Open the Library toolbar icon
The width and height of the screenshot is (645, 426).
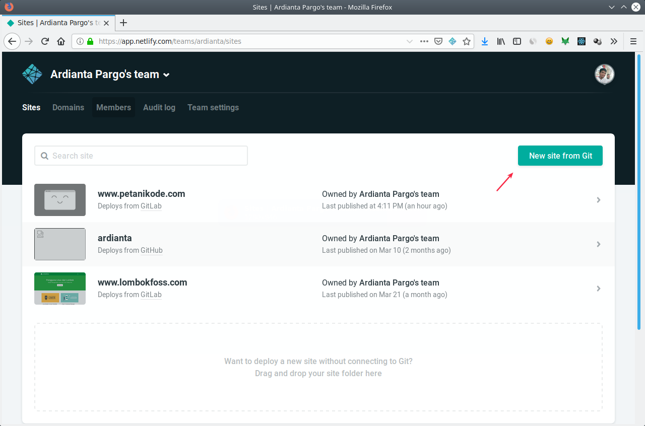click(500, 41)
